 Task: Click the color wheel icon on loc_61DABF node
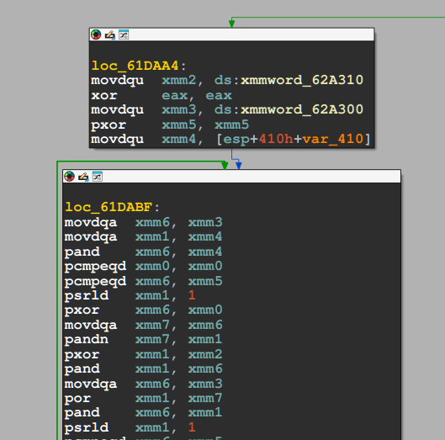coord(69,177)
